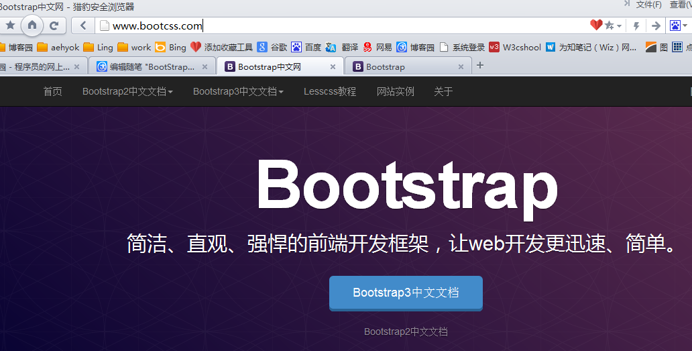Open the 查看 menu
The height and width of the screenshot is (351, 692).
[681, 5]
